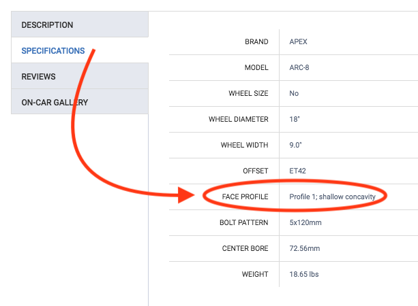The height and width of the screenshot is (306, 418).
Task: Select "Profile 1; shallow concavity" text
Action: [333, 197]
